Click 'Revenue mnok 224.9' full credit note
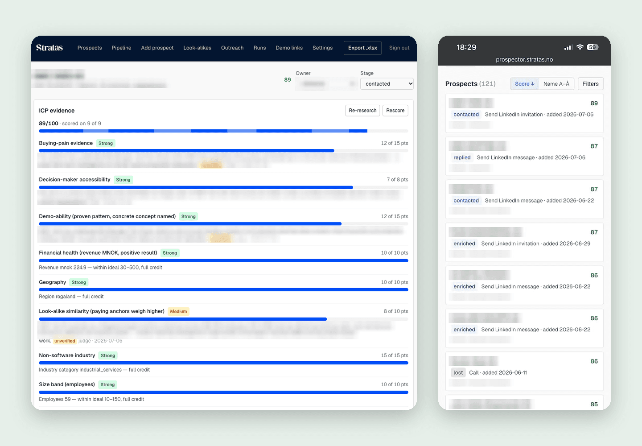This screenshot has width=642, height=446. [100, 268]
